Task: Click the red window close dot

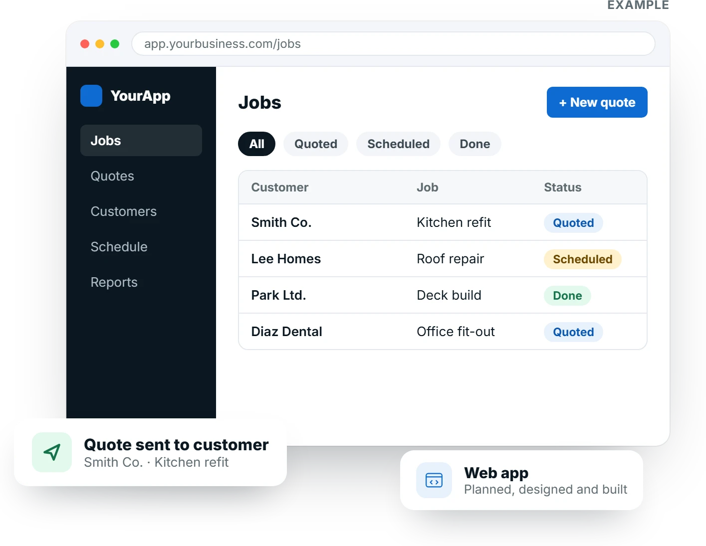Action: (85, 44)
